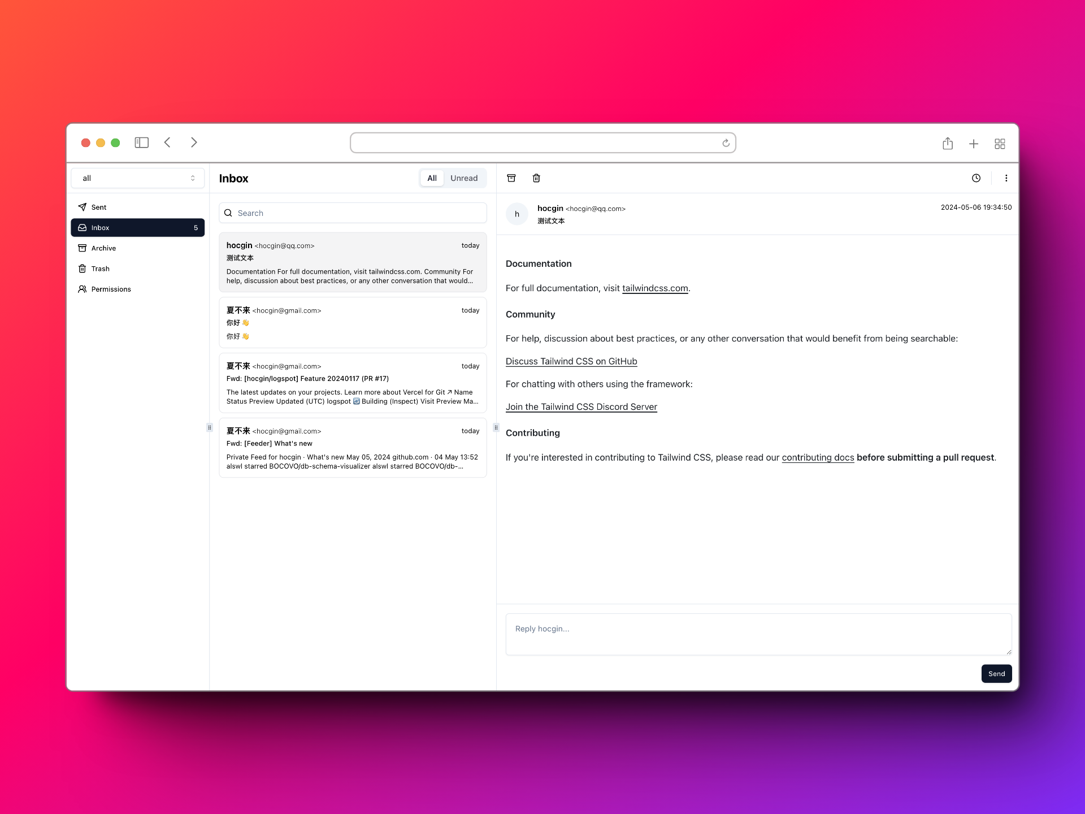Open the Archive folder in sidebar
The image size is (1085, 814).
[103, 248]
